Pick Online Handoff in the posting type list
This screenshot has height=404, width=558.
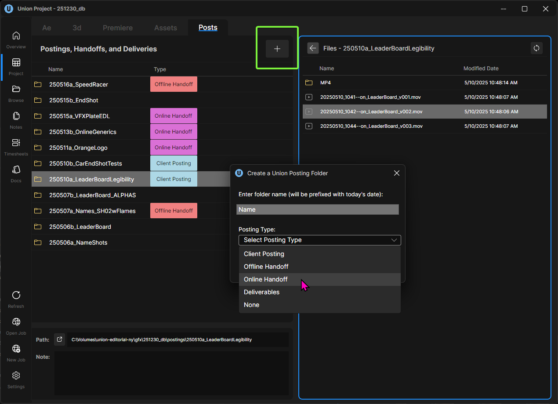(320, 279)
